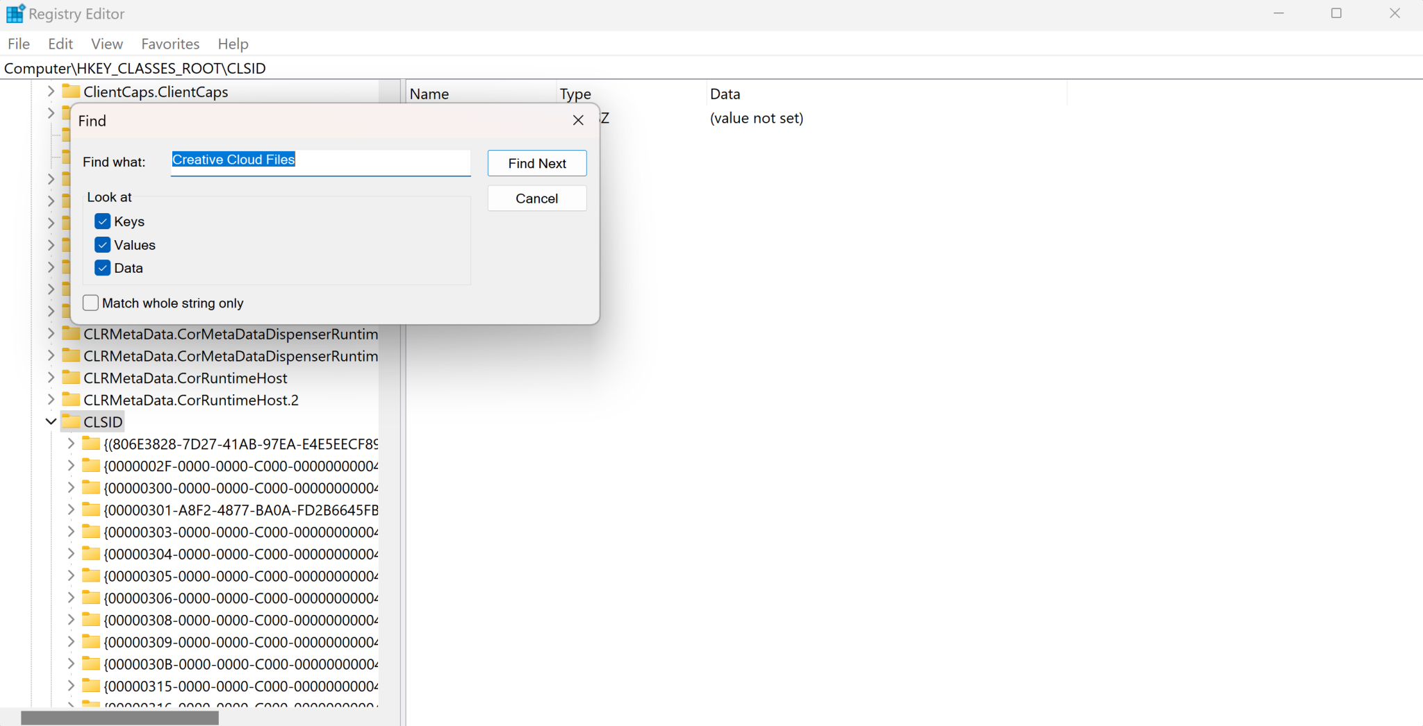
Task: Click the Name column header
Action: pyautogui.click(x=482, y=94)
